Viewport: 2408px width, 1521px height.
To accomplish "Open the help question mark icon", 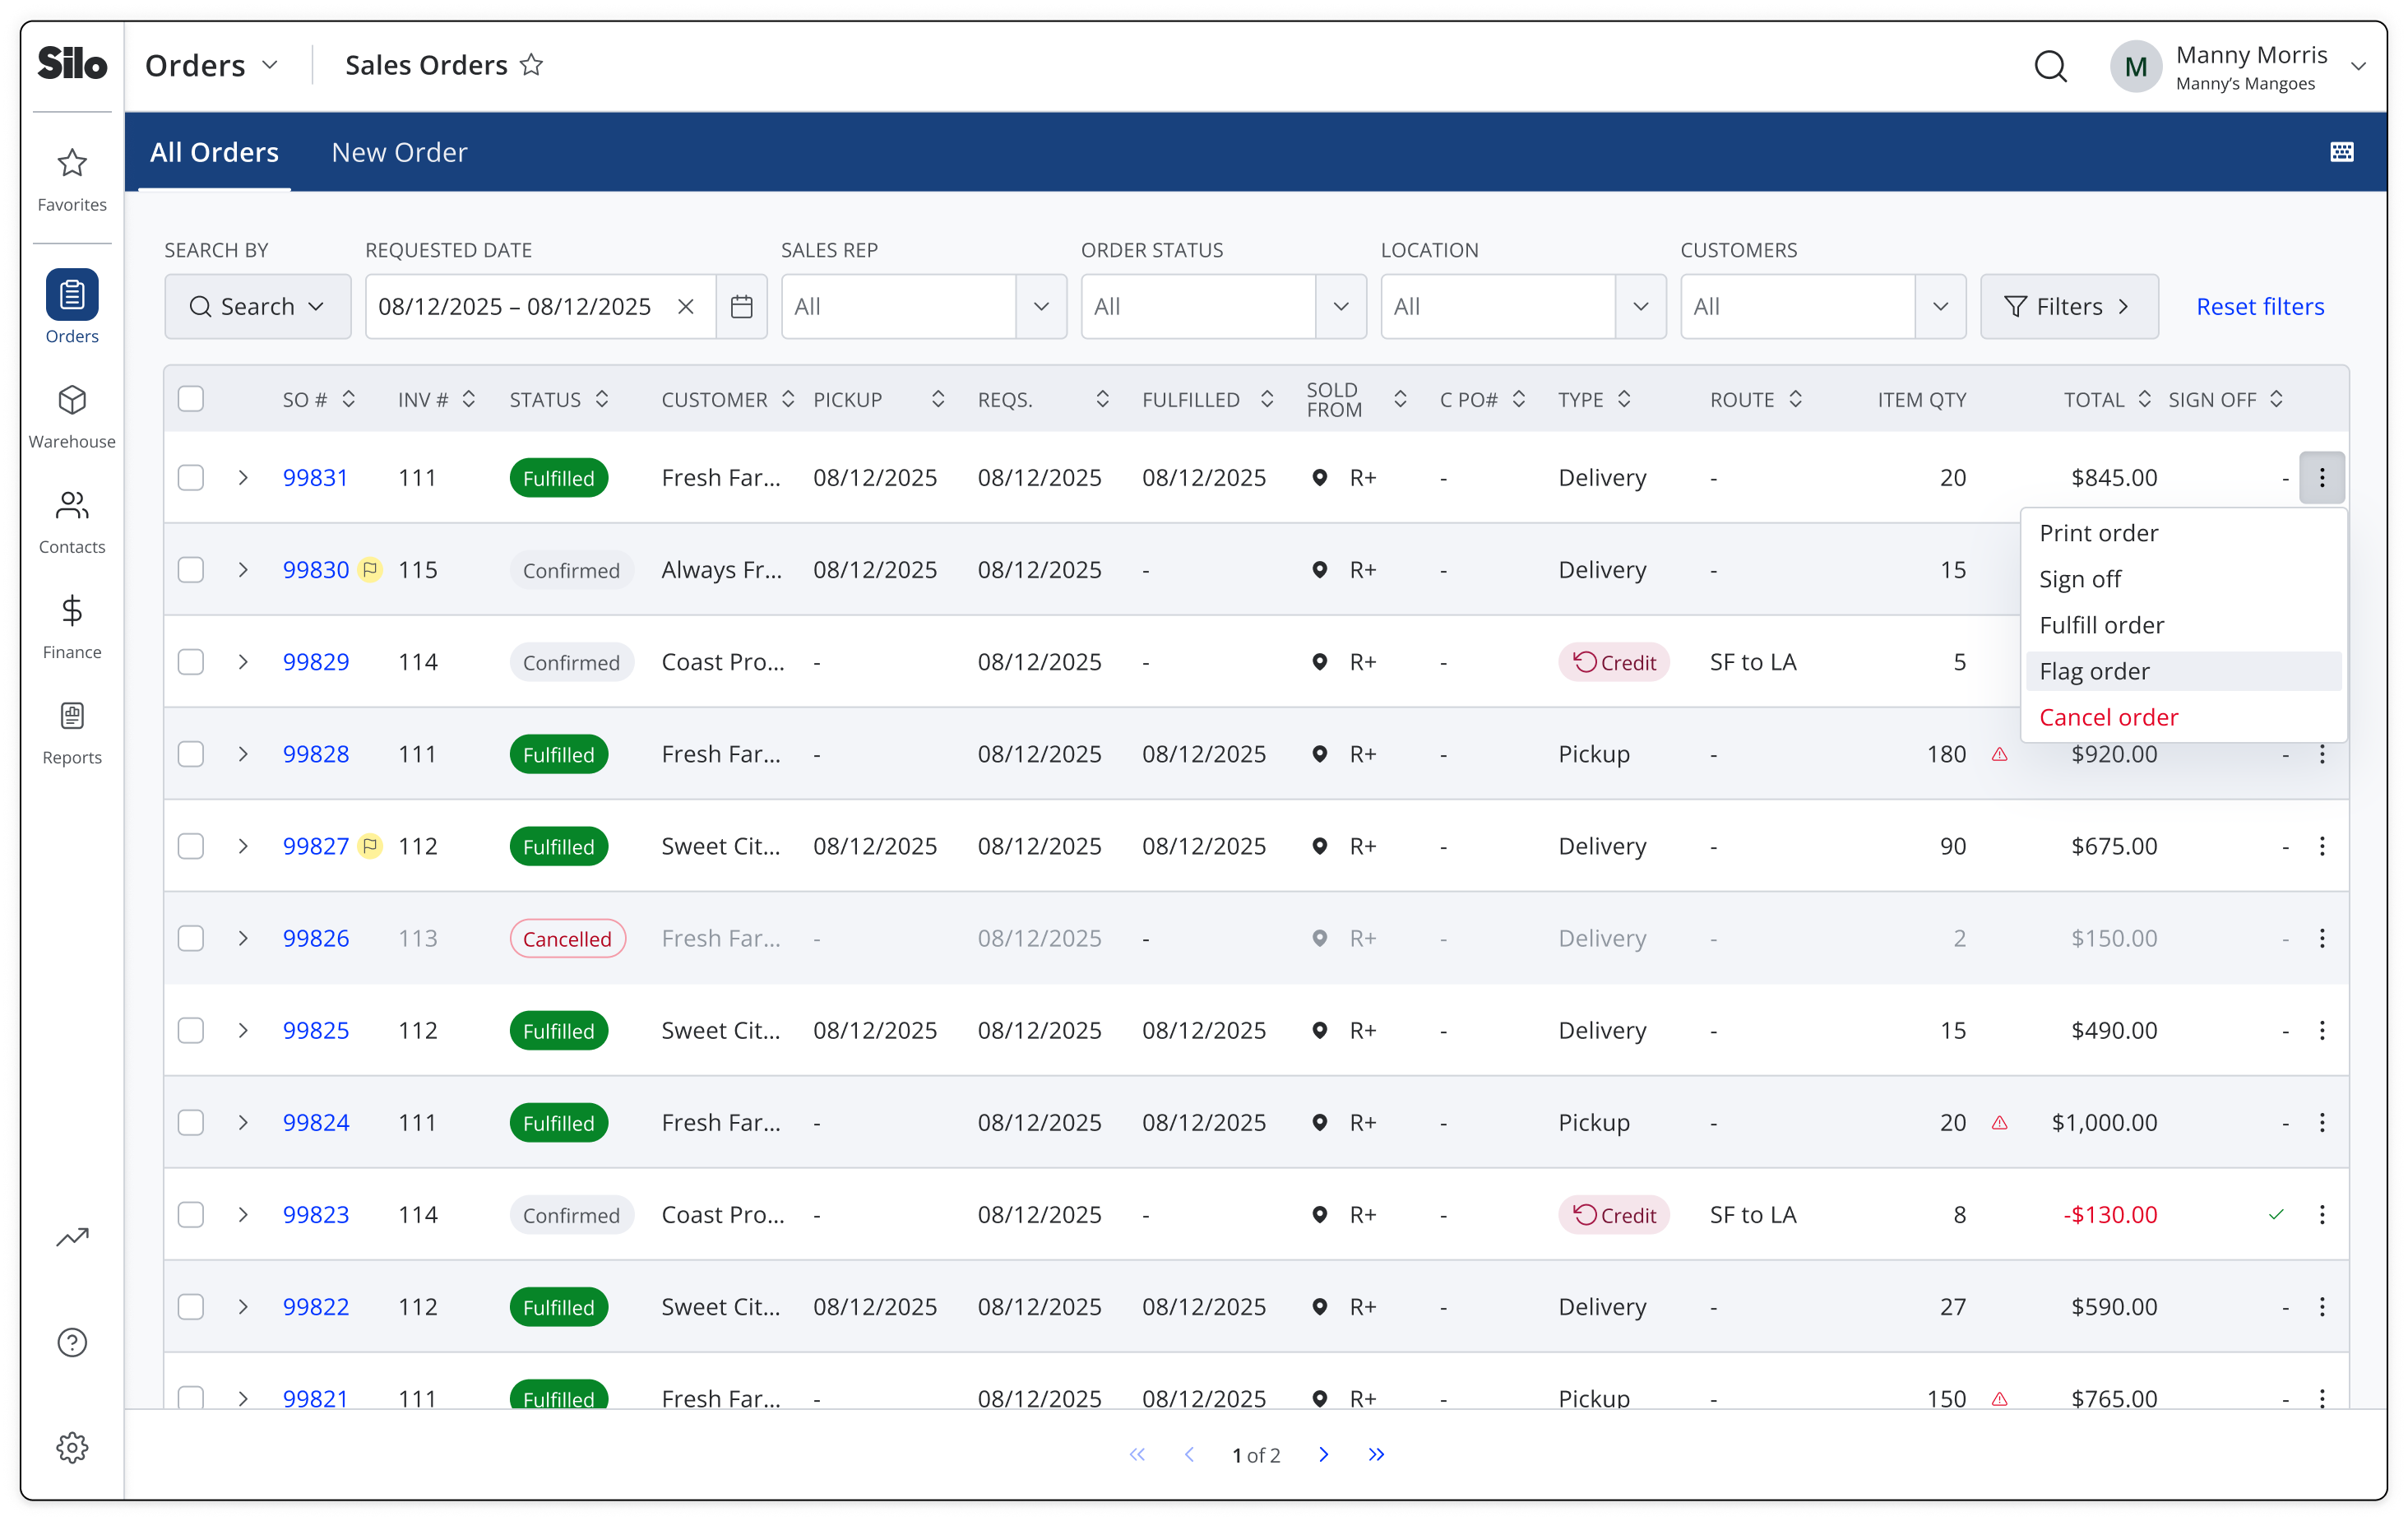I will [x=72, y=1342].
